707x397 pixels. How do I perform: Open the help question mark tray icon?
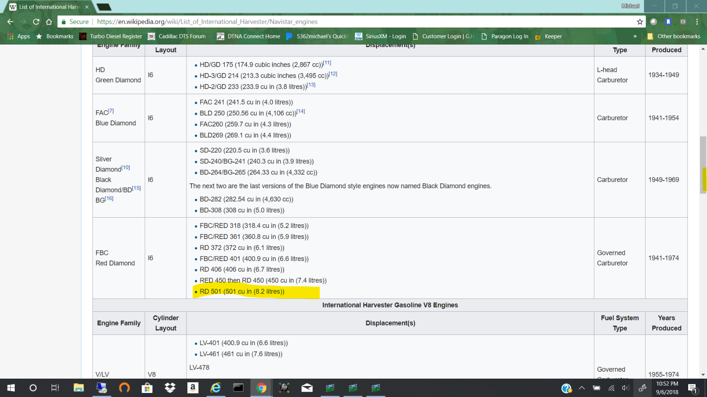[566, 388]
